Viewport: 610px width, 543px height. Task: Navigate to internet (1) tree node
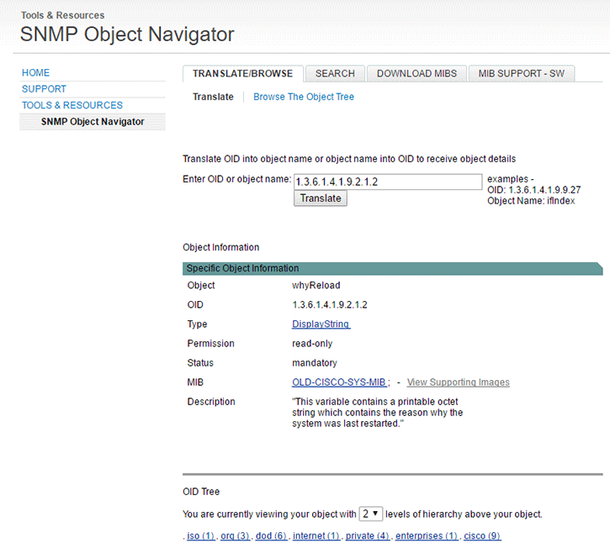(316, 535)
